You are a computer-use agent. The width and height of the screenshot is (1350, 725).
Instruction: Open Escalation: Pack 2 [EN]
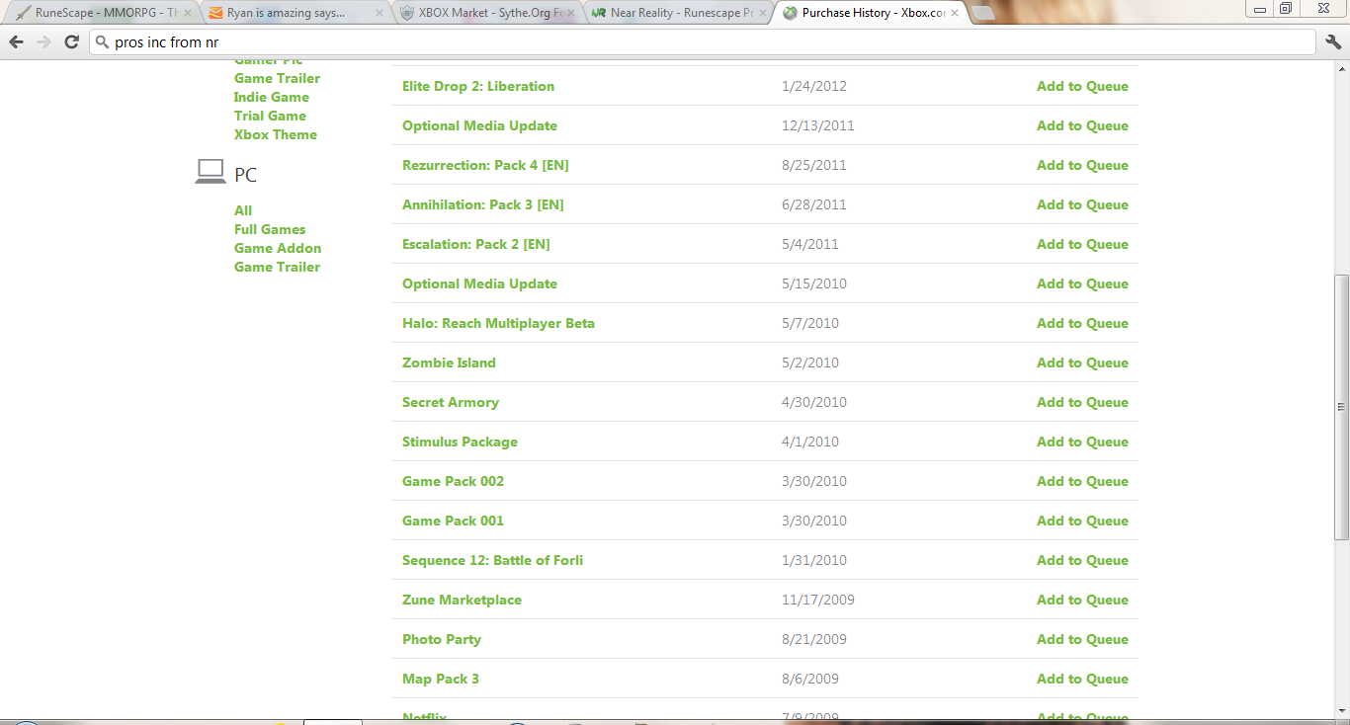[476, 244]
